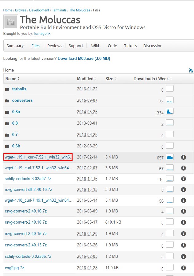Click the 810.1 kB size value
This screenshot has width=194, height=276.
pyautogui.click(x=113, y=222)
